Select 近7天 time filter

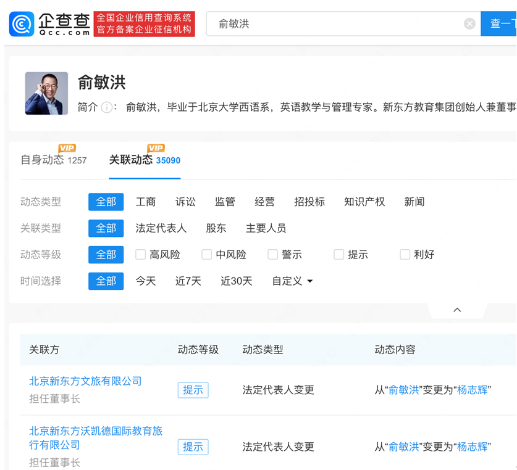(x=188, y=281)
